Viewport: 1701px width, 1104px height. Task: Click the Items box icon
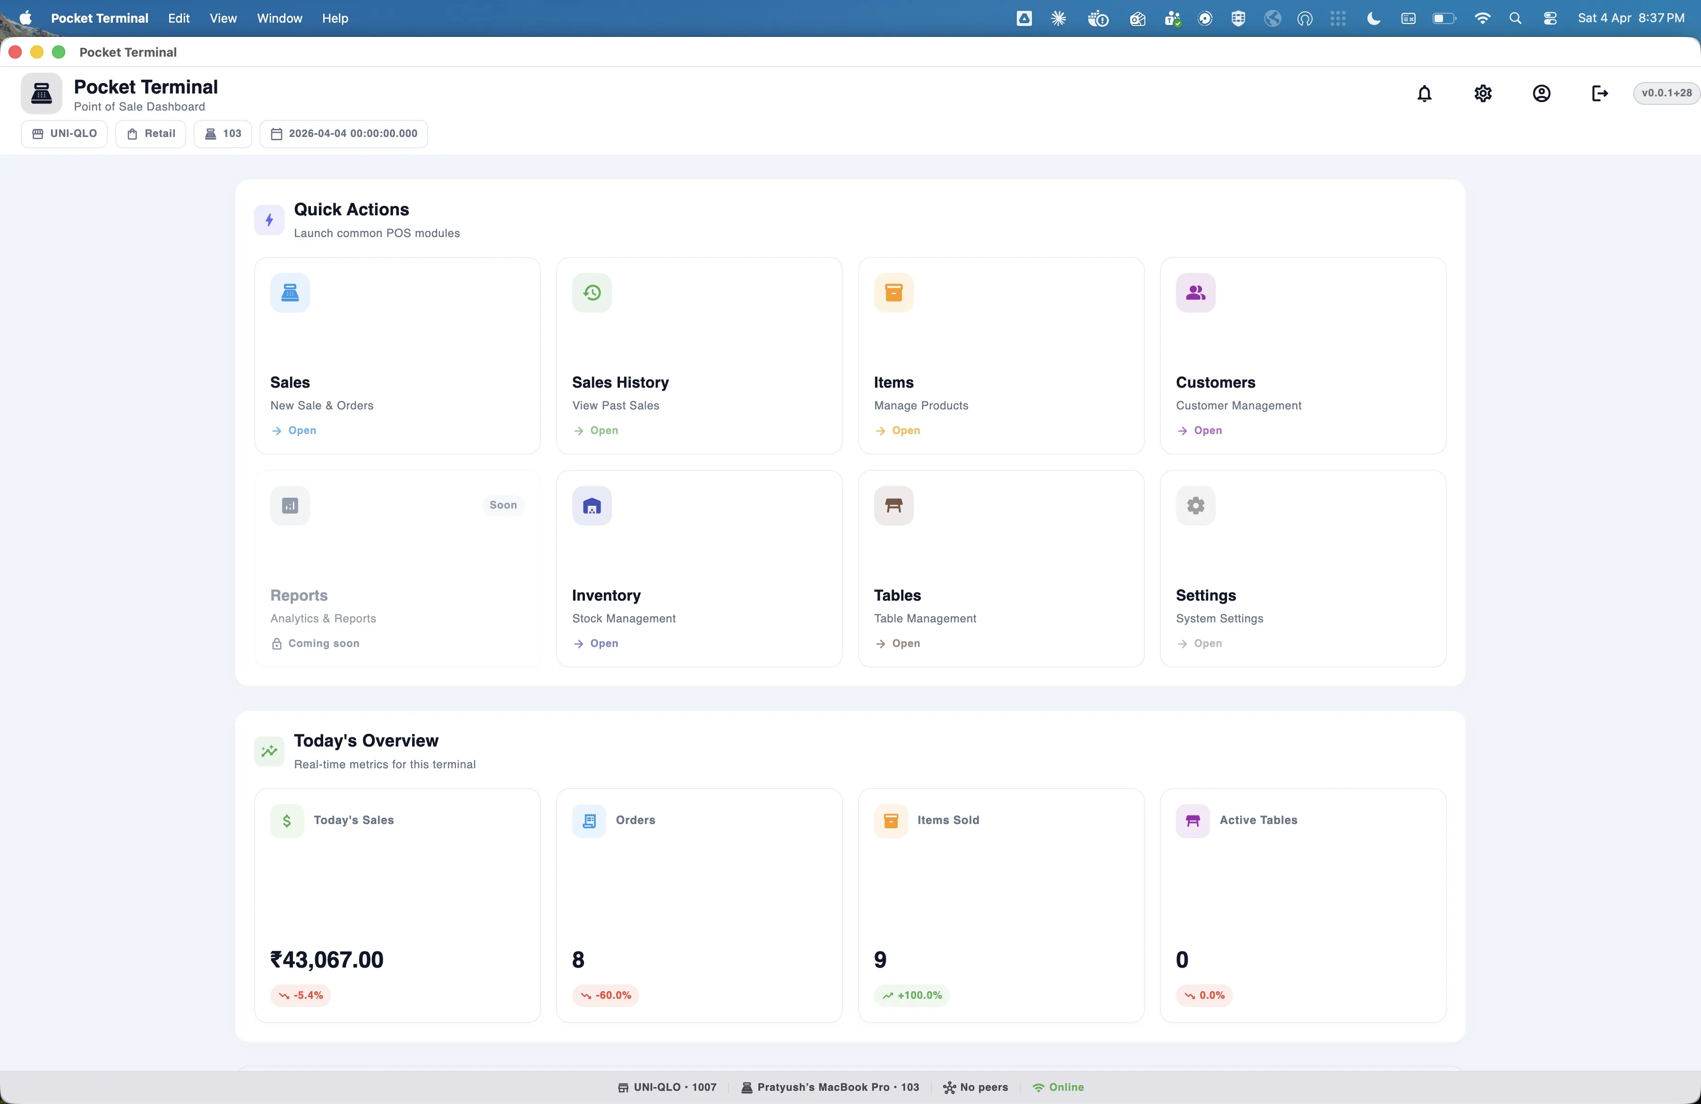893,293
